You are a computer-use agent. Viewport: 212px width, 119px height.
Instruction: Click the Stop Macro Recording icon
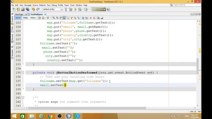(x=94, y=18)
